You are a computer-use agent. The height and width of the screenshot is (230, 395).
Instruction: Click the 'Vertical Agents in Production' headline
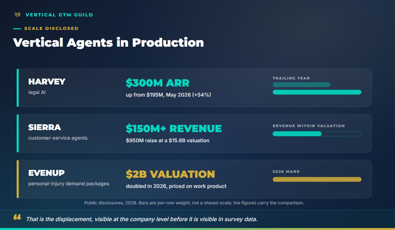pyautogui.click(x=108, y=42)
